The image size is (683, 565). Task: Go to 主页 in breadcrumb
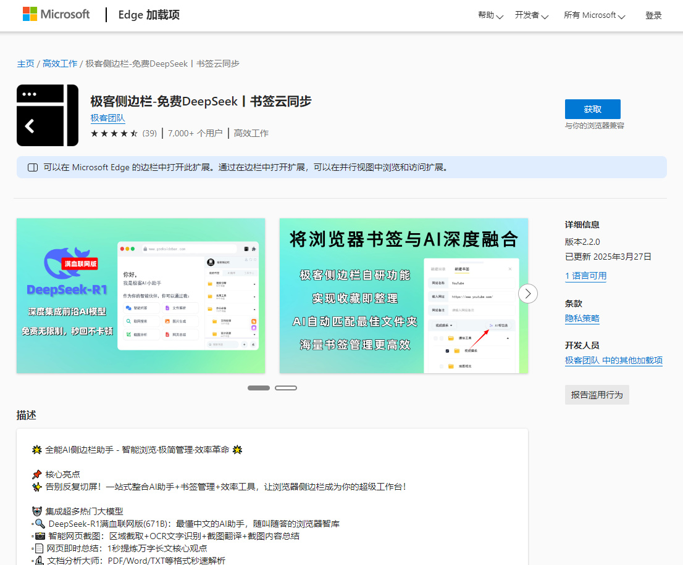click(x=25, y=64)
